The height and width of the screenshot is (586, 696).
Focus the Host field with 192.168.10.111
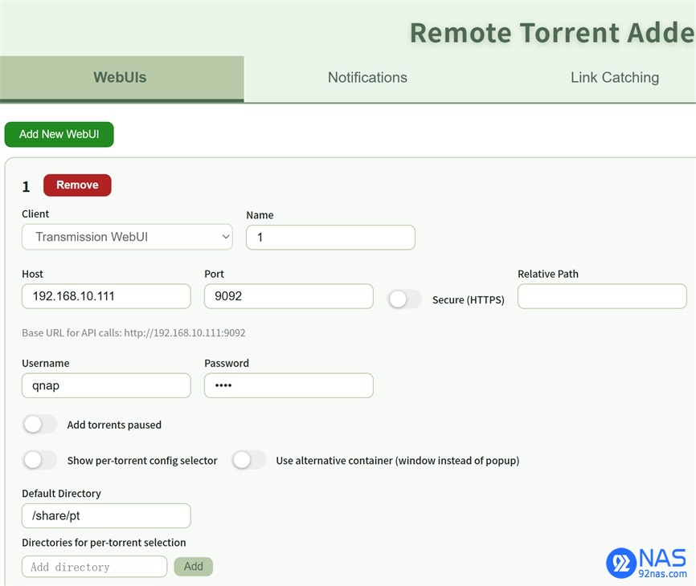[106, 296]
